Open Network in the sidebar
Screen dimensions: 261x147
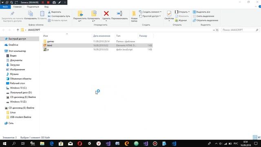point(11,123)
